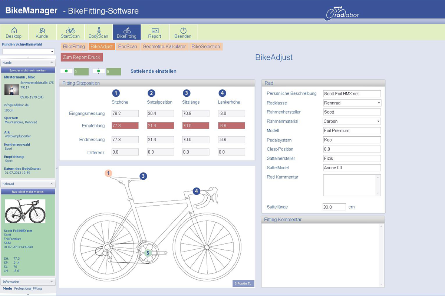The width and height of the screenshot is (445, 296).
Task: Focus the Sattellänge field
Action: [x=334, y=207]
